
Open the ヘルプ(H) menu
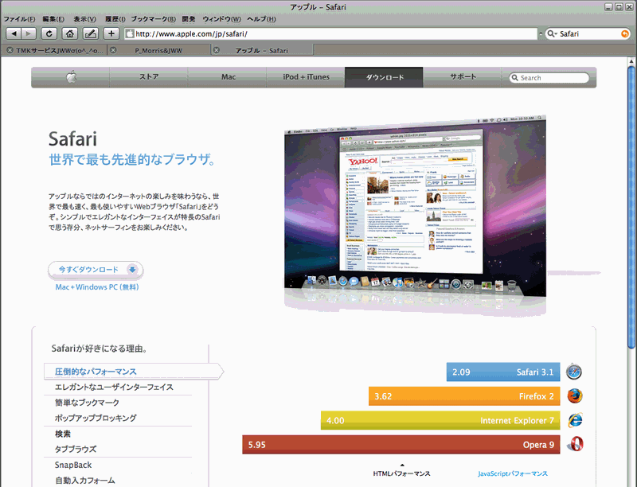[x=261, y=19]
